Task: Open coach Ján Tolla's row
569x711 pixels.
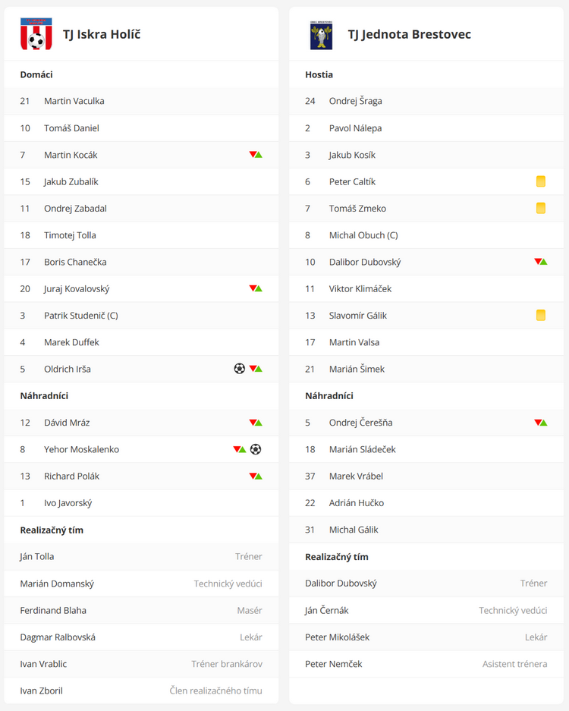Action: pyautogui.click(x=141, y=556)
